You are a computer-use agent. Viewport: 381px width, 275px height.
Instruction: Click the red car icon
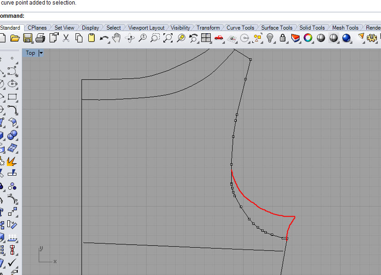point(219,38)
